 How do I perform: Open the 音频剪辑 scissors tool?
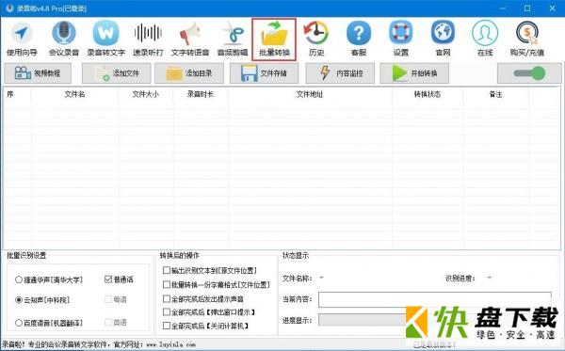pyautogui.click(x=233, y=39)
